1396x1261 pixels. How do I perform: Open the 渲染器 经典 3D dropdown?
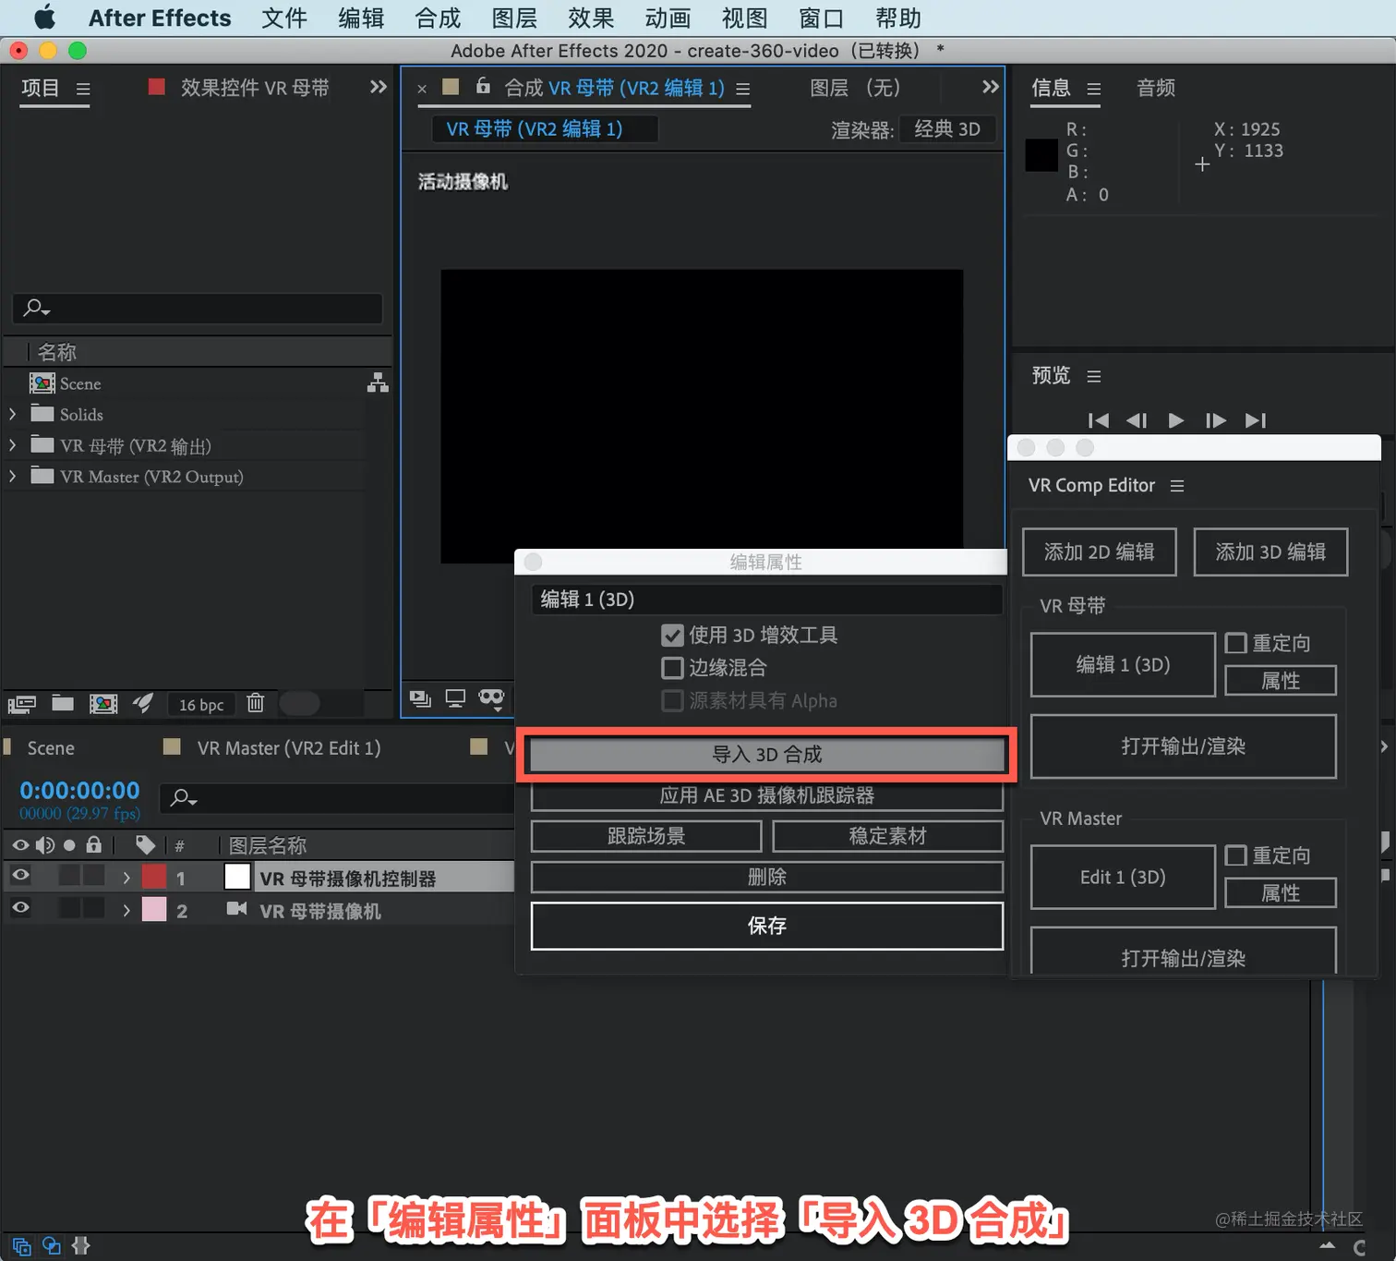pyautogui.click(x=947, y=129)
